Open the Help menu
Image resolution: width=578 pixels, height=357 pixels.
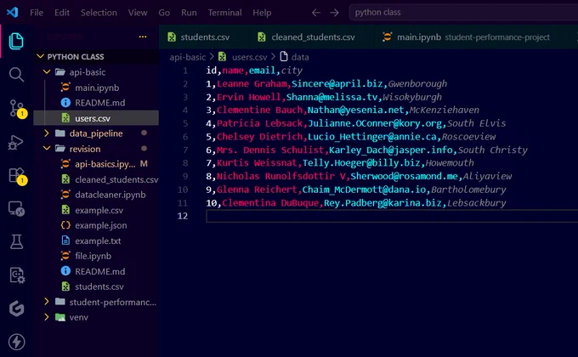262,13
